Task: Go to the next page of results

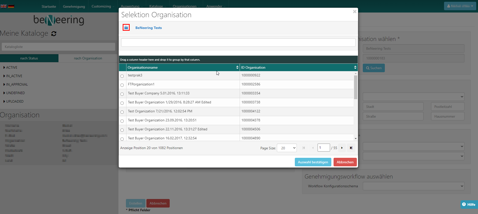Action: (342, 148)
